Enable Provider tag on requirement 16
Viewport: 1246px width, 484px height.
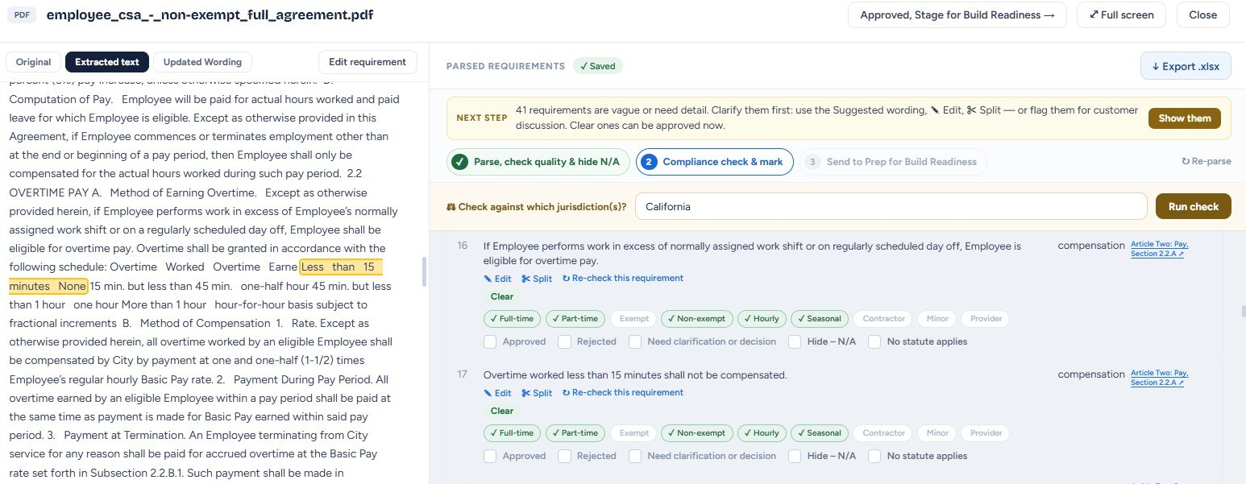pyautogui.click(x=986, y=319)
